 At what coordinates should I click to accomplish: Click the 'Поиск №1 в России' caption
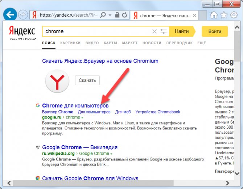coord(22,39)
